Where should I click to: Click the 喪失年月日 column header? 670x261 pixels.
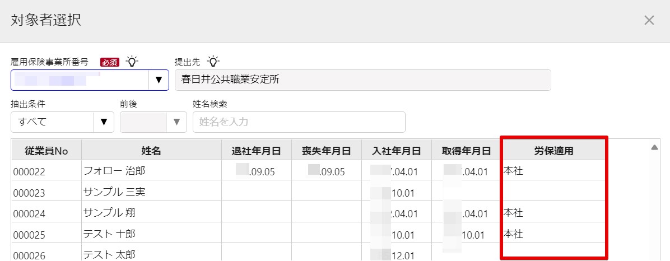click(327, 150)
